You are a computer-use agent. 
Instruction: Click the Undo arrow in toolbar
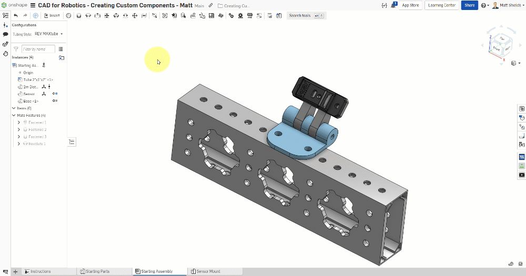16,16
